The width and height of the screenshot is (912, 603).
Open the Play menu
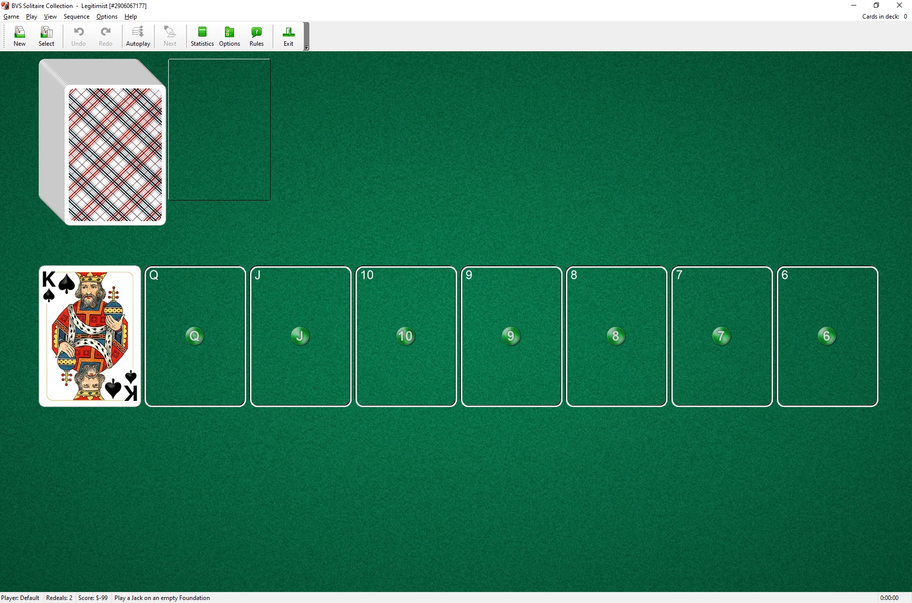(x=32, y=17)
